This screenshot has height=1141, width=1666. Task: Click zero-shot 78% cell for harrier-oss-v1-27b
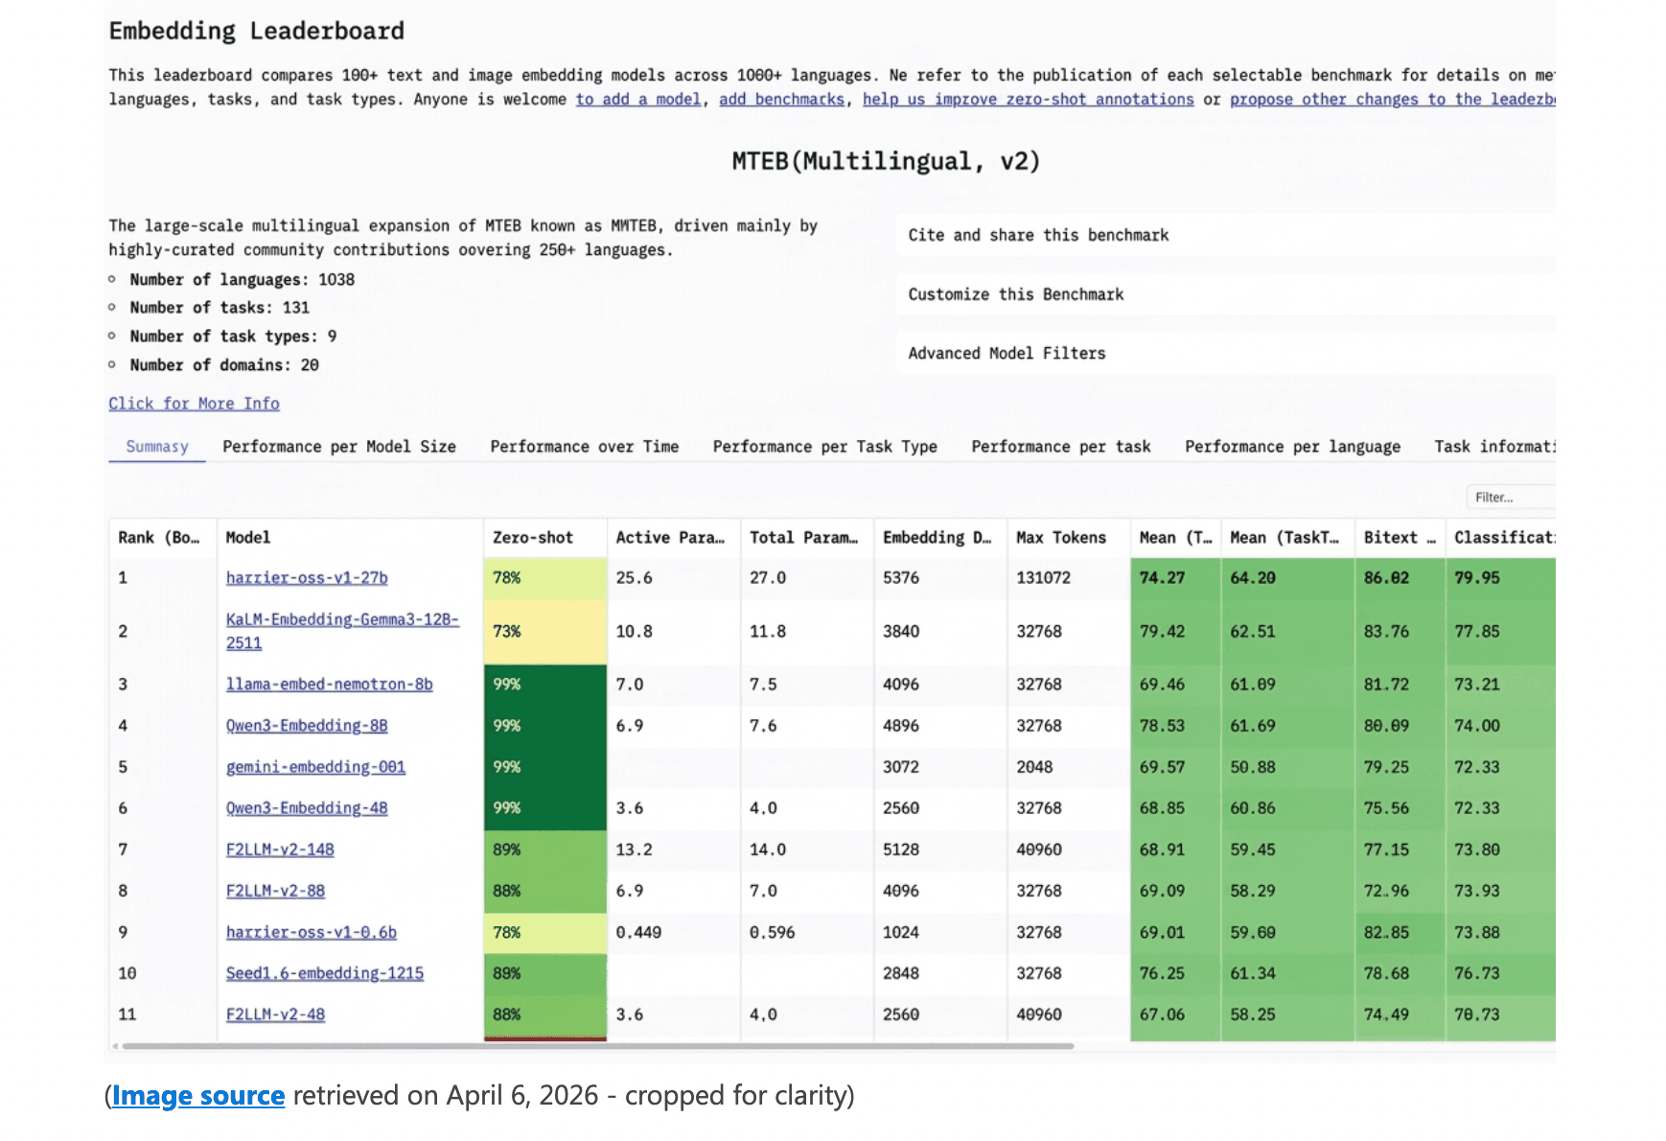click(545, 578)
